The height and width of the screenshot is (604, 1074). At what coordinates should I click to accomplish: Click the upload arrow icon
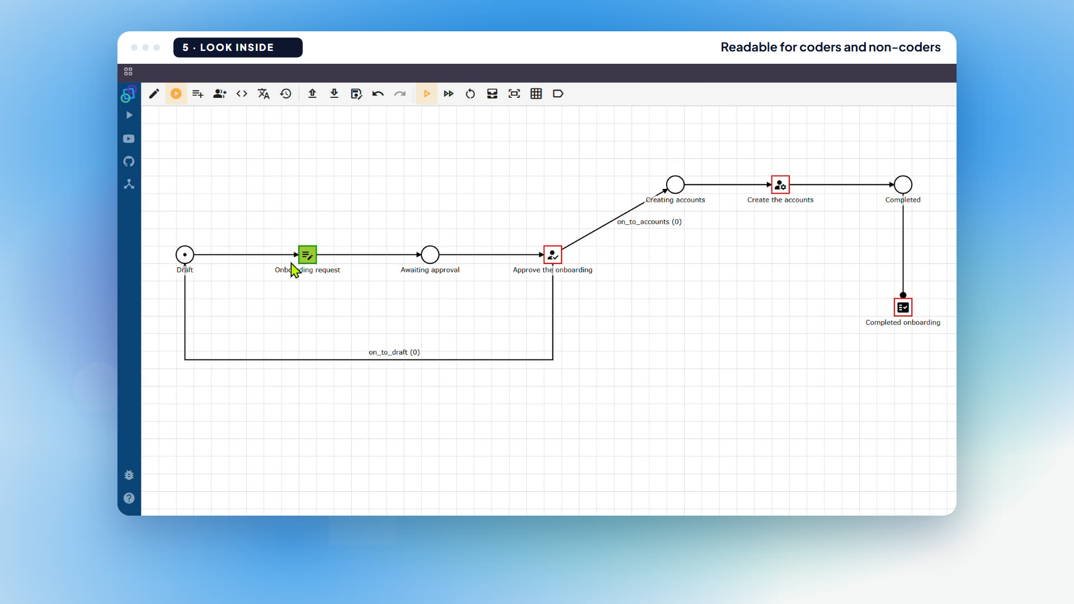point(312,94)
